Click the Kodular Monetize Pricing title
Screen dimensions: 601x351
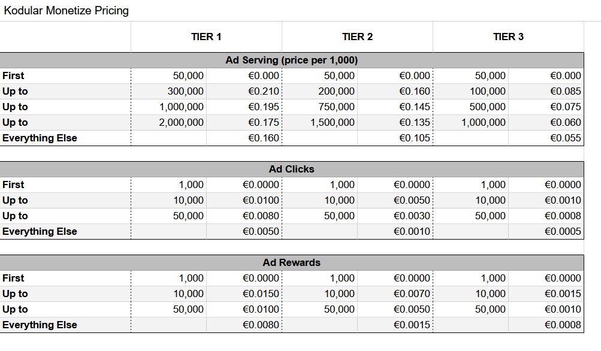(x=66, y=11)
